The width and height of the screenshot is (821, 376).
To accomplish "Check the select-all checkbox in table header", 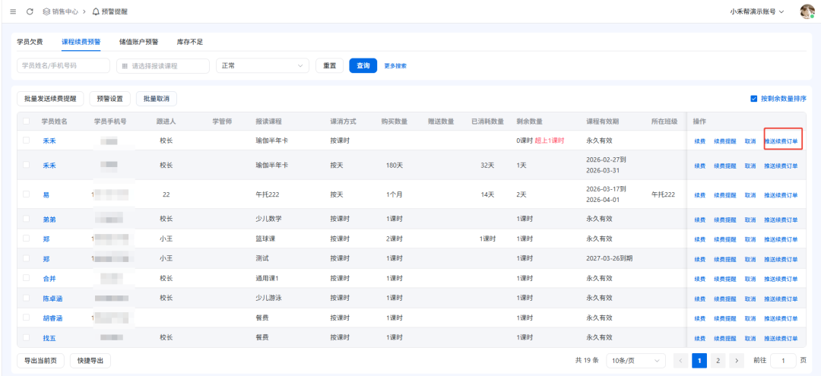I will 27,122.
